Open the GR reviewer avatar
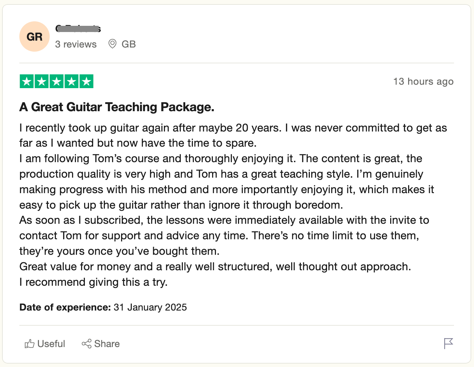The height and width of the screenshot is (367, 474). click(34, 36)
